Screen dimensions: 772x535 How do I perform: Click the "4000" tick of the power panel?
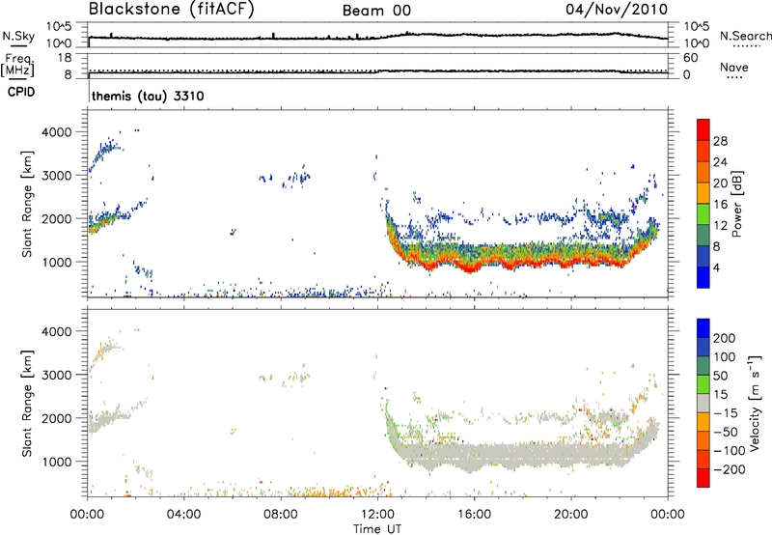tap(57, 132)
